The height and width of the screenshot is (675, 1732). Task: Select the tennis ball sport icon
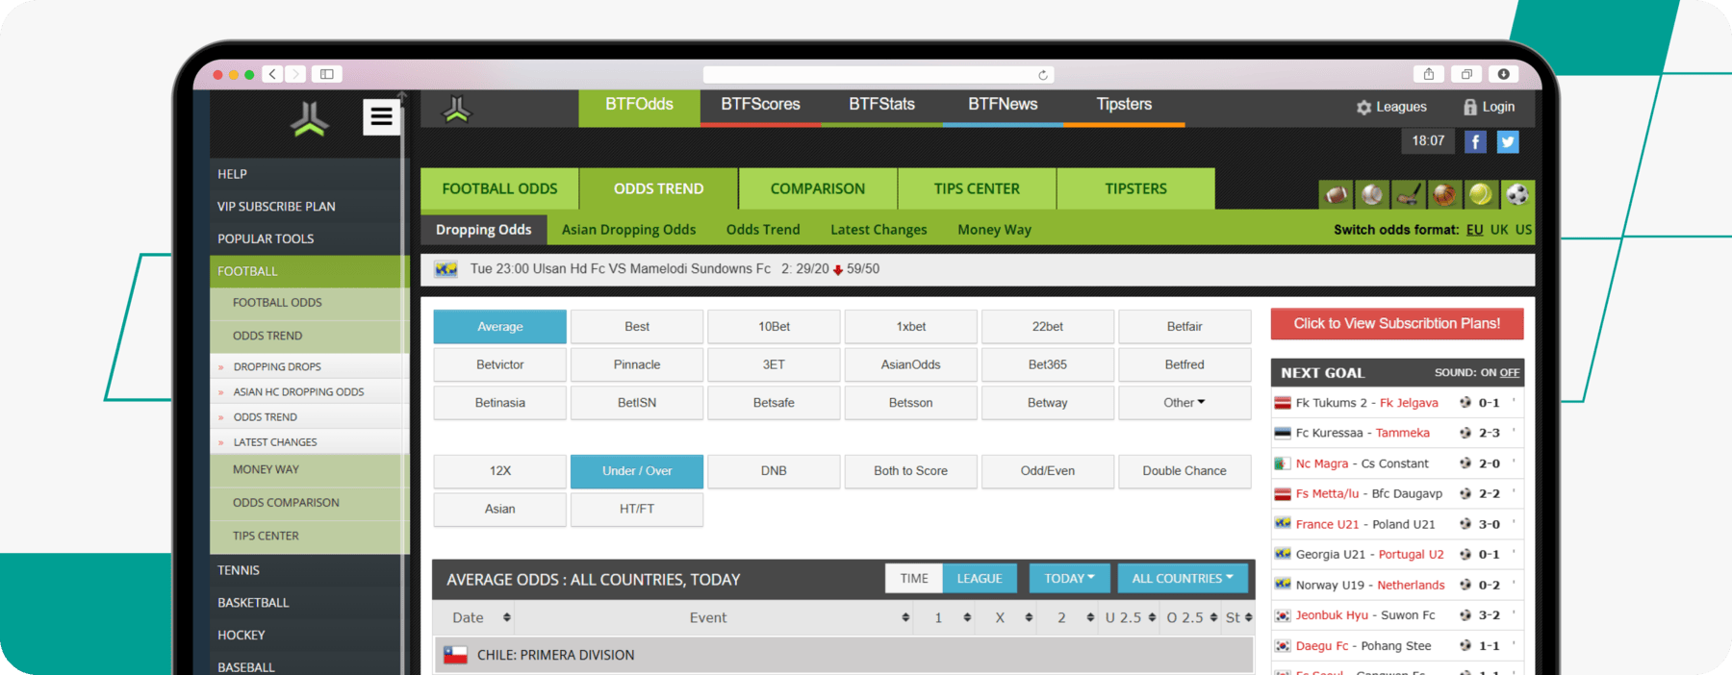click(x=1480, y=194)
